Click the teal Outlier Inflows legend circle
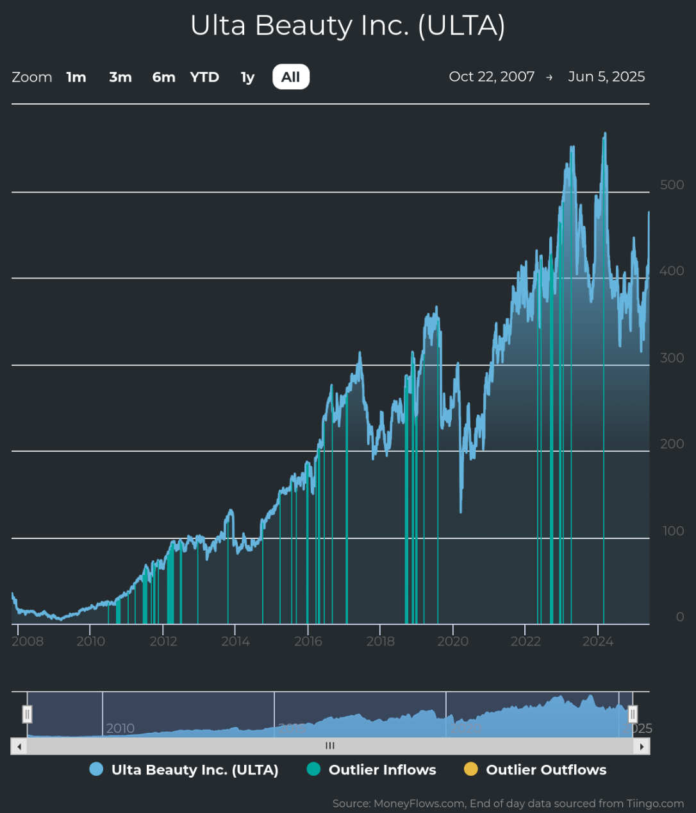Screen dimensions: 696x813 (313, 769)
